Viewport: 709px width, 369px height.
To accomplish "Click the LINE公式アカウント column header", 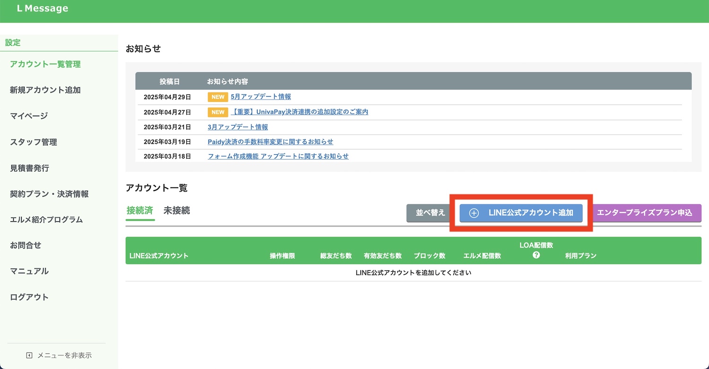I will 159,256.
